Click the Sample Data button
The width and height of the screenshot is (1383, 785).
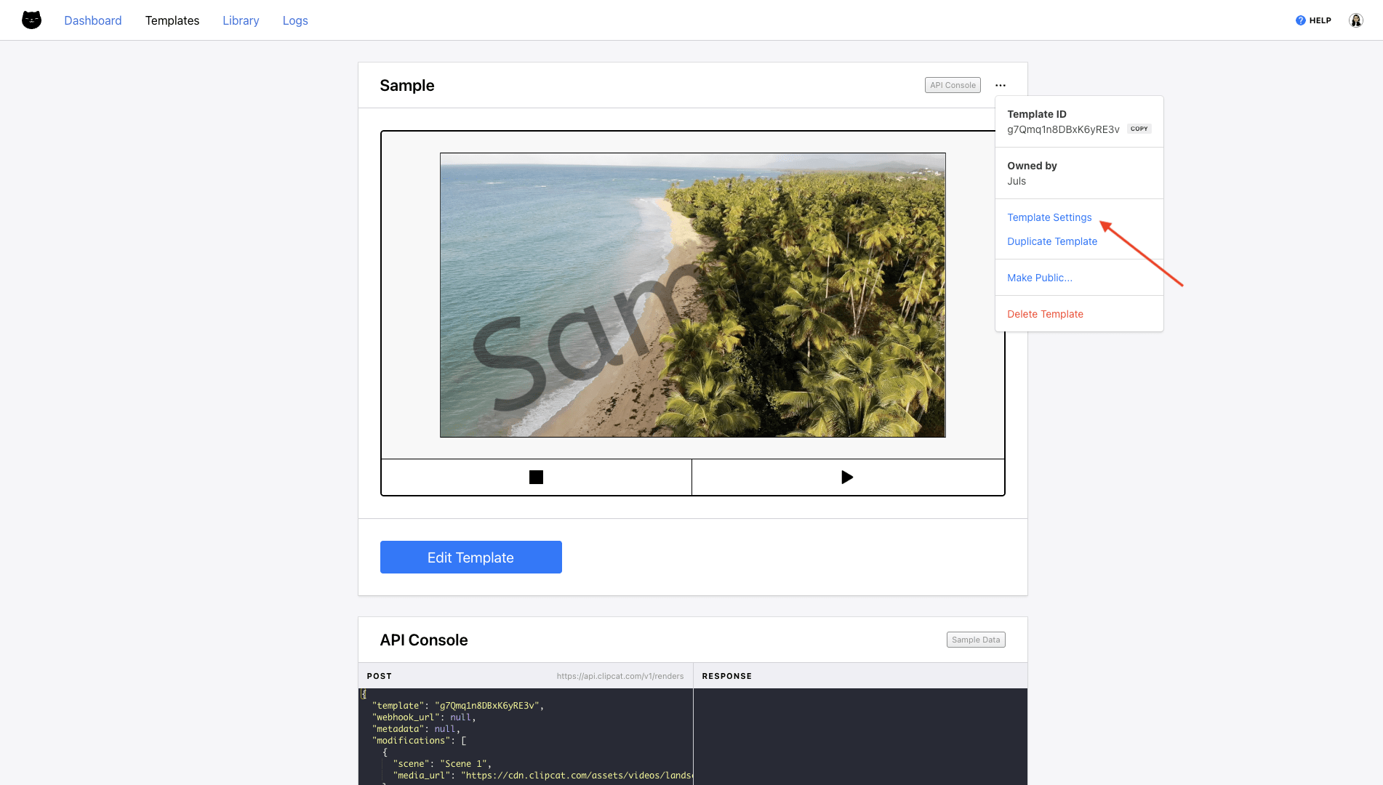tap(976, 640)
